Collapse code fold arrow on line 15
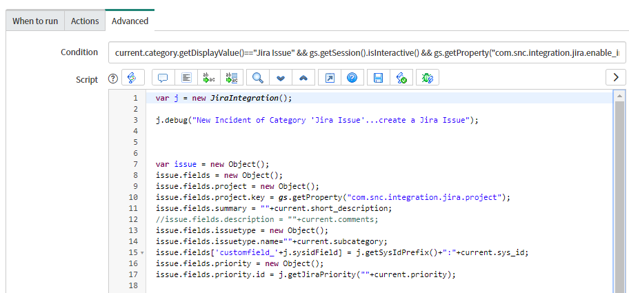 click(x=142, y=253)
